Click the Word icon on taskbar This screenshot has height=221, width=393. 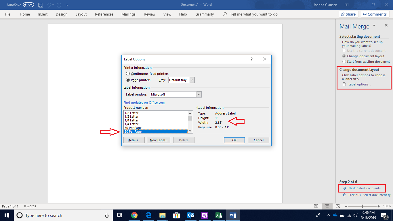233,215
